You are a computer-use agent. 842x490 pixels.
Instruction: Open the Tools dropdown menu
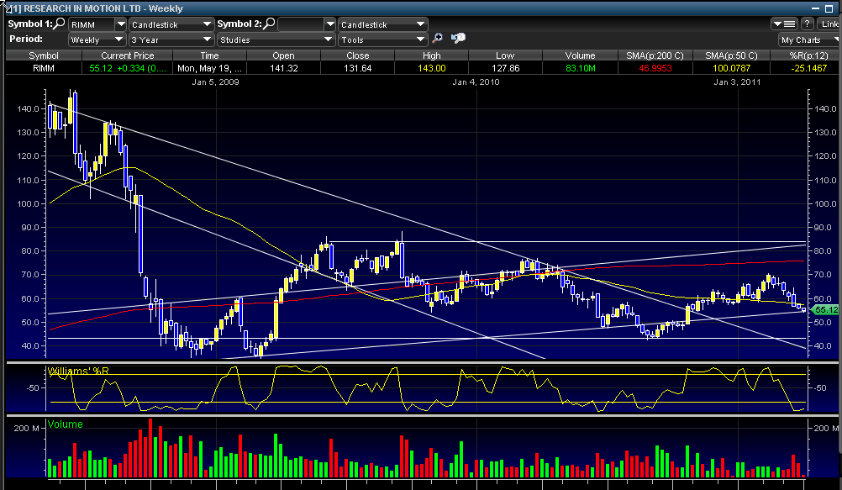pos(382,40)
